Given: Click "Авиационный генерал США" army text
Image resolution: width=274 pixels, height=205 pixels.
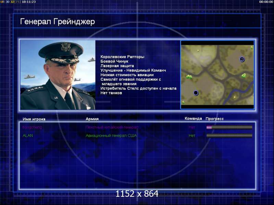Looking at the screenshot, I should [111, 135].
